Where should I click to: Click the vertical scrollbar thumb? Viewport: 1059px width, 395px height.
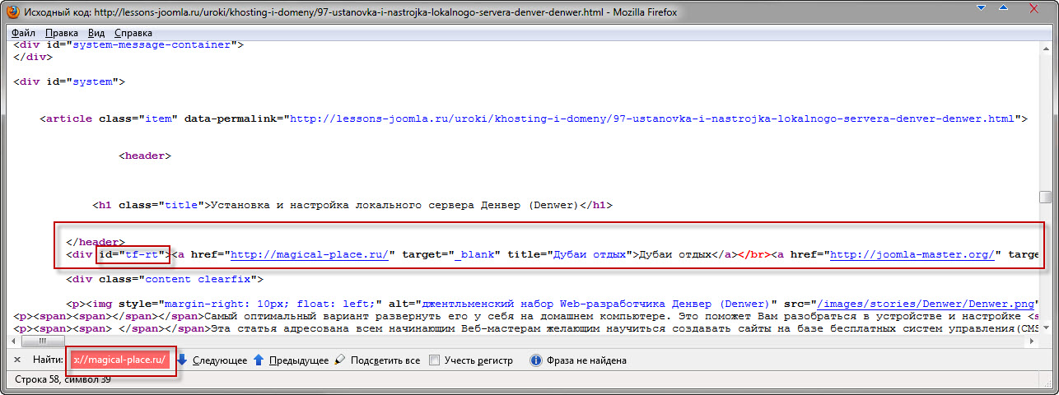click(1045, 197)
